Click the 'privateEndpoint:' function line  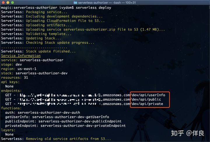coord(65,126)
